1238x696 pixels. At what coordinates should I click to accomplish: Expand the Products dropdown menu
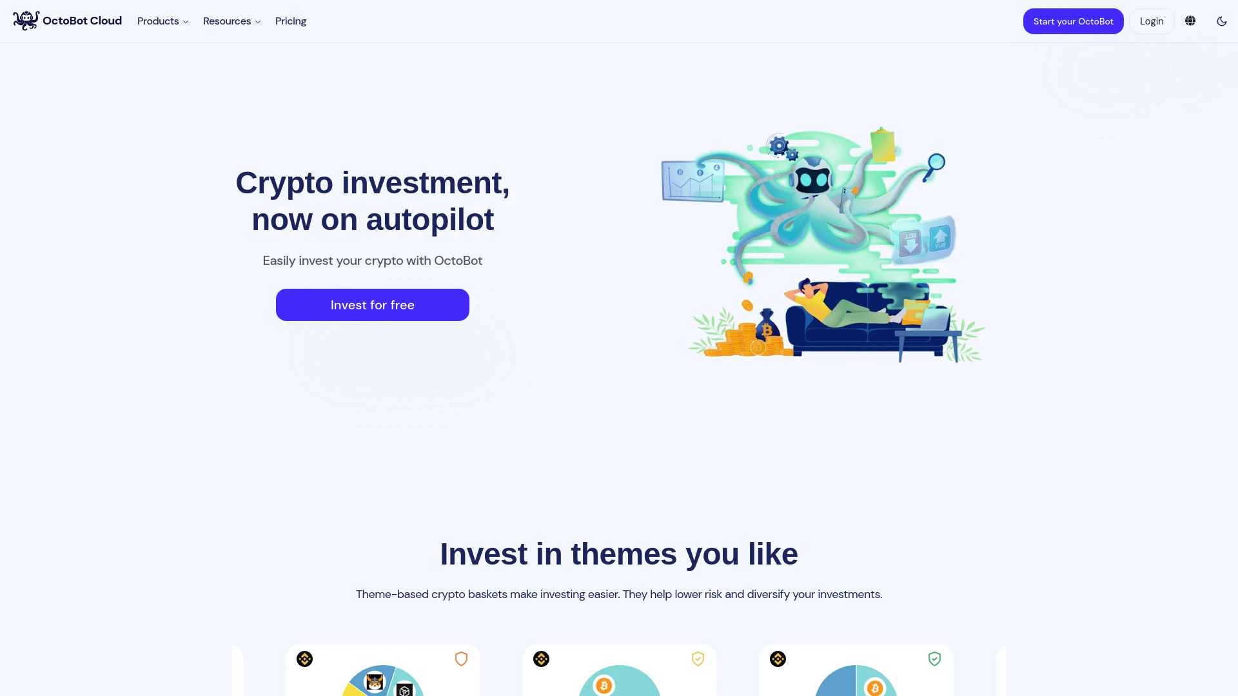tap(162, 21)
